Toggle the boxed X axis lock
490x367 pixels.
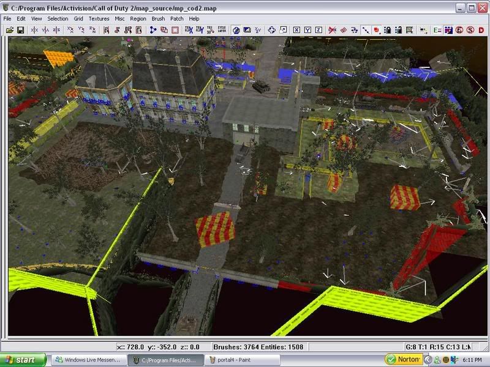coord(296,29)
